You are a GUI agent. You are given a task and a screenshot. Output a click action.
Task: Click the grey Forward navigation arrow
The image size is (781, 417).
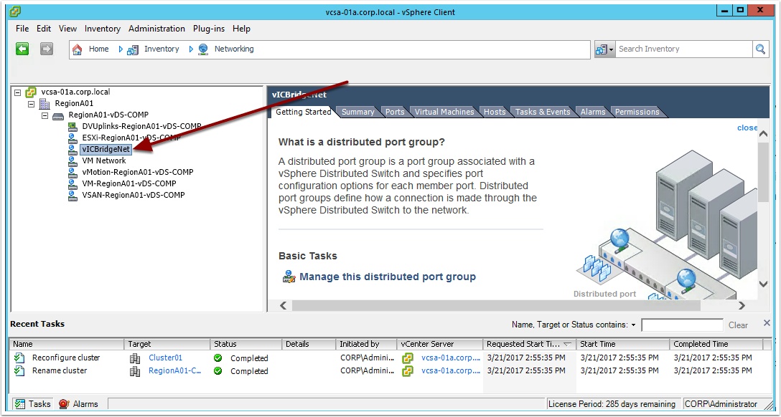tap(47, 49)
